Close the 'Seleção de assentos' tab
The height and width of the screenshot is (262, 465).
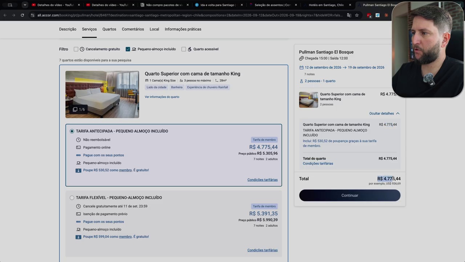point(296,5)
